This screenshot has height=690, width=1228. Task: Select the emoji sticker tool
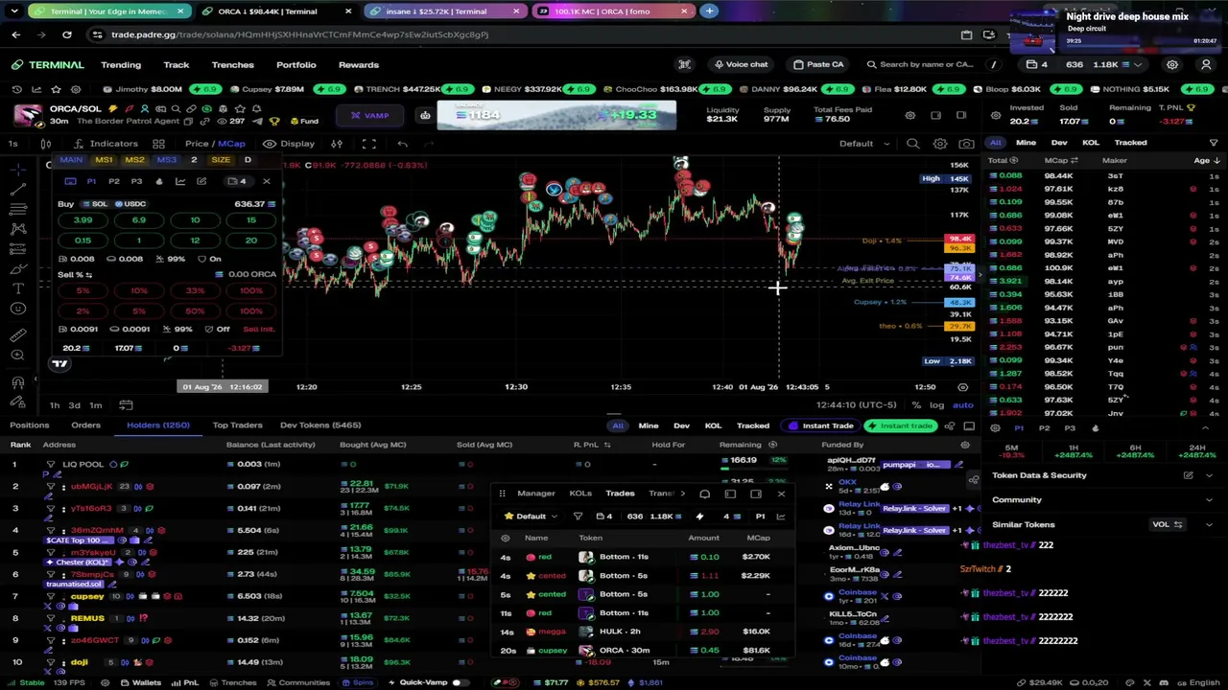(x=18, y=309)
